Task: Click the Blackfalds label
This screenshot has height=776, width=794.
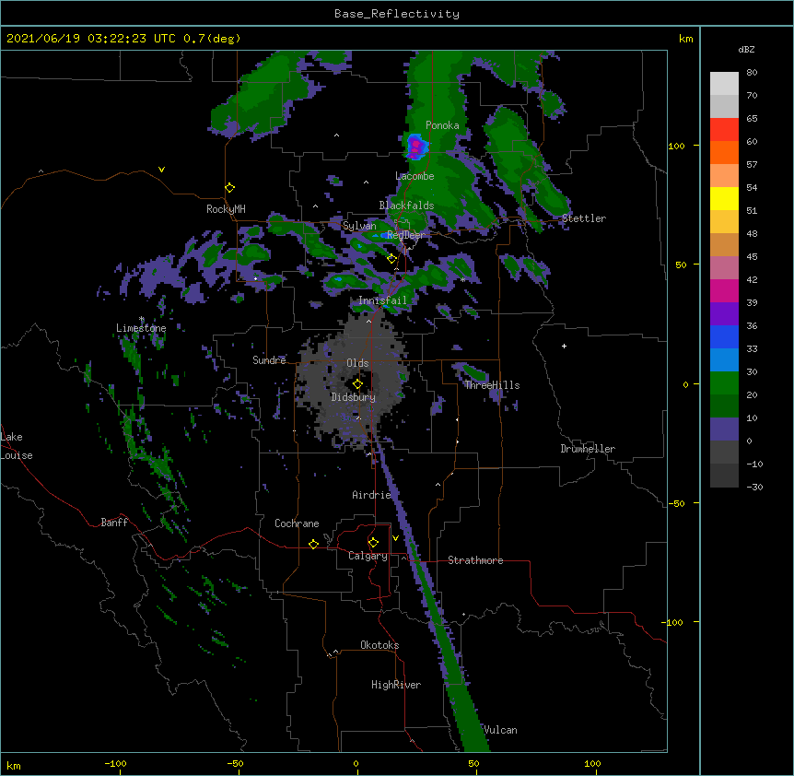Action: pos(406,206)
